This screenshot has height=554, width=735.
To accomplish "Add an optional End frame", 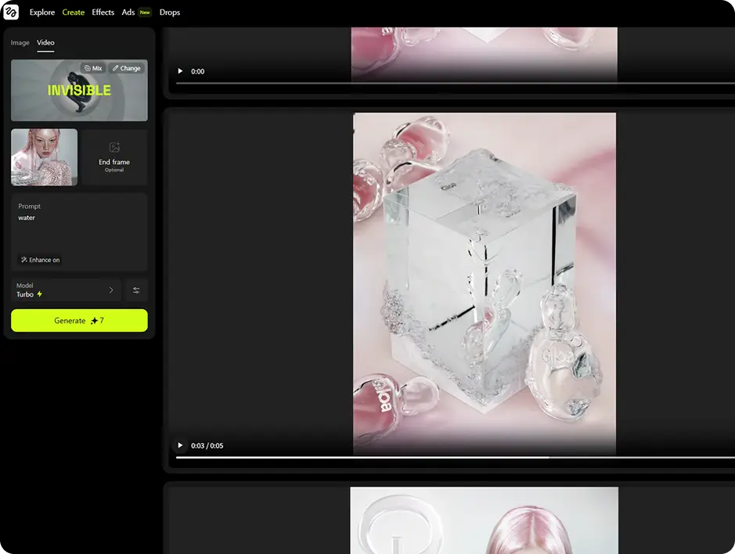I will click(114, 157).
